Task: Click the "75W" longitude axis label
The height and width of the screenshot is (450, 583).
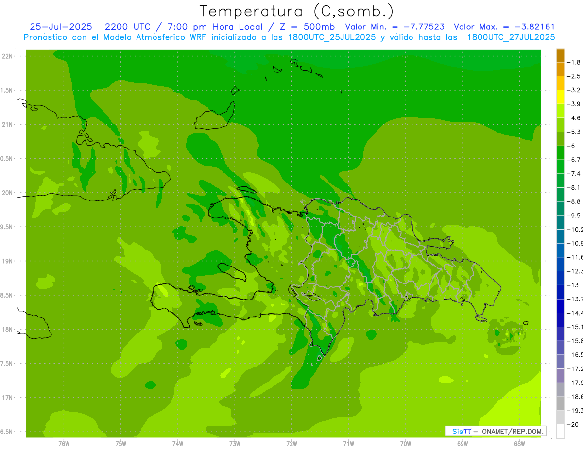Action: coord(121,443)
